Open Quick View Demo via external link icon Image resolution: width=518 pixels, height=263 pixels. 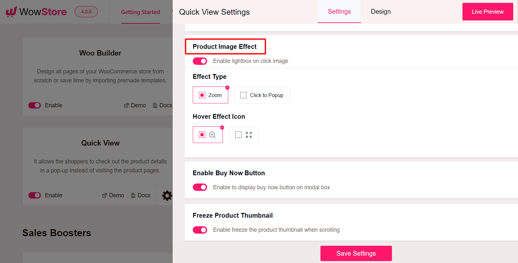click(x=104, y=195)
